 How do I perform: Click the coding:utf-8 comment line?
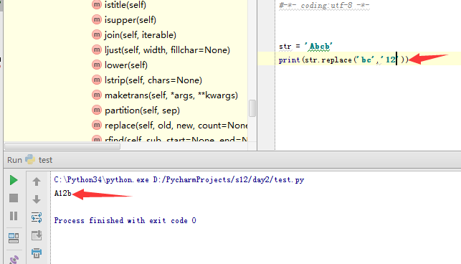click(x=324, y=5)
